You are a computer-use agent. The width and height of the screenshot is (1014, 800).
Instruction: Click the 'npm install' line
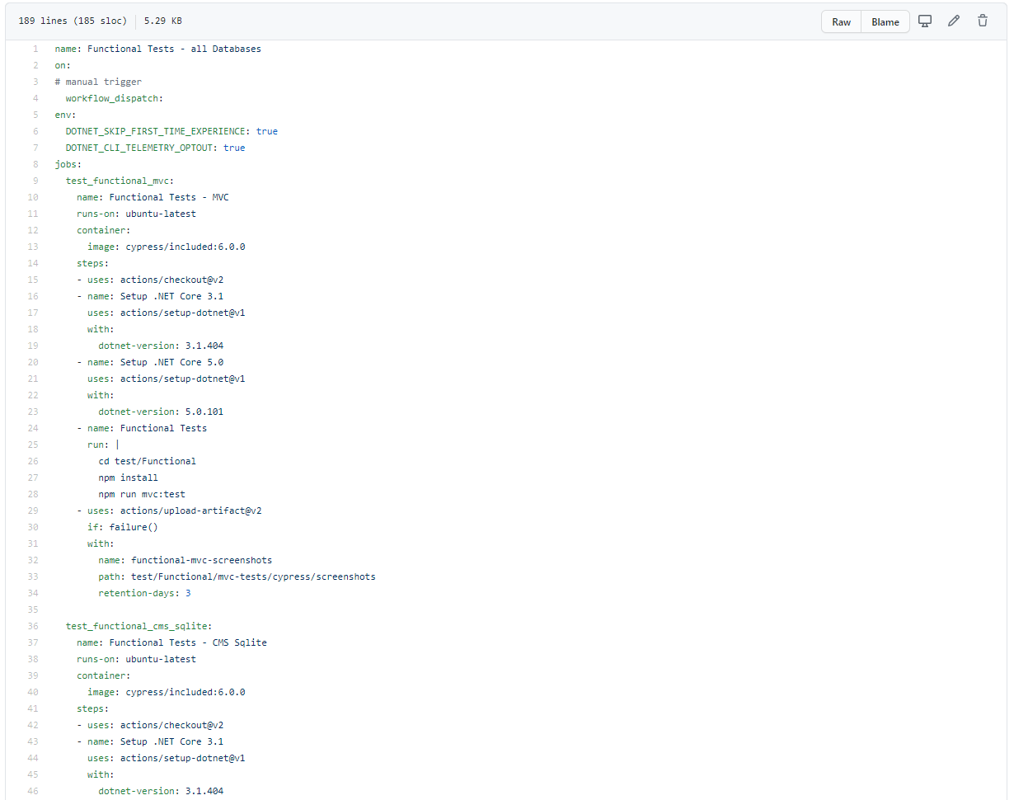pyautogui.click(x=129, y=478)
